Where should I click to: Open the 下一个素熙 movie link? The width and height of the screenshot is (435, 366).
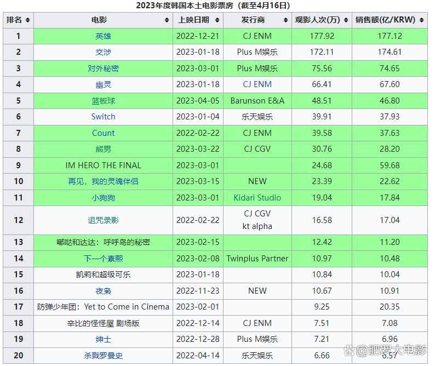tap(103, 259)
